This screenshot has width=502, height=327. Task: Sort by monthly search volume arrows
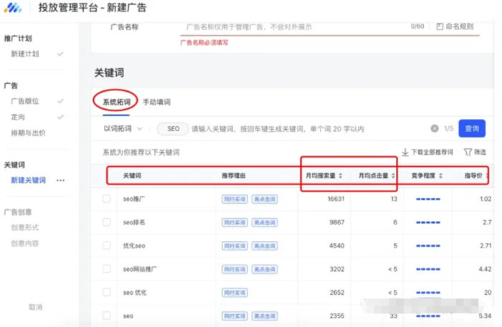(341, 176)
